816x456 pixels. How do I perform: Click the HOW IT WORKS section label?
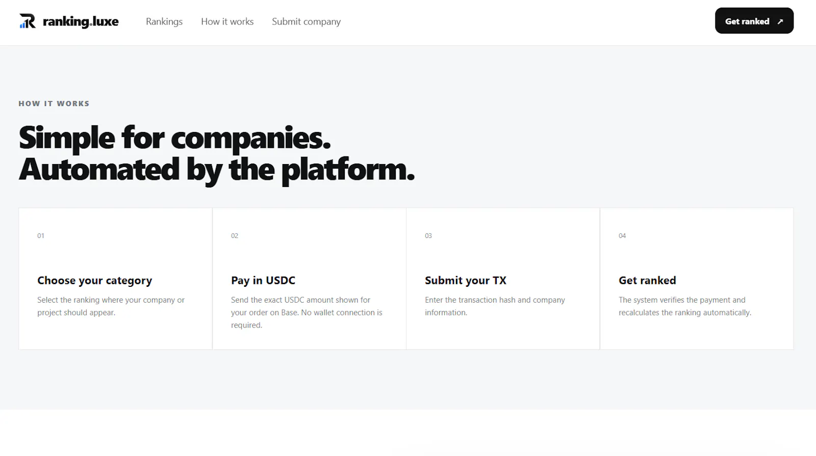[x=54, y=103]
